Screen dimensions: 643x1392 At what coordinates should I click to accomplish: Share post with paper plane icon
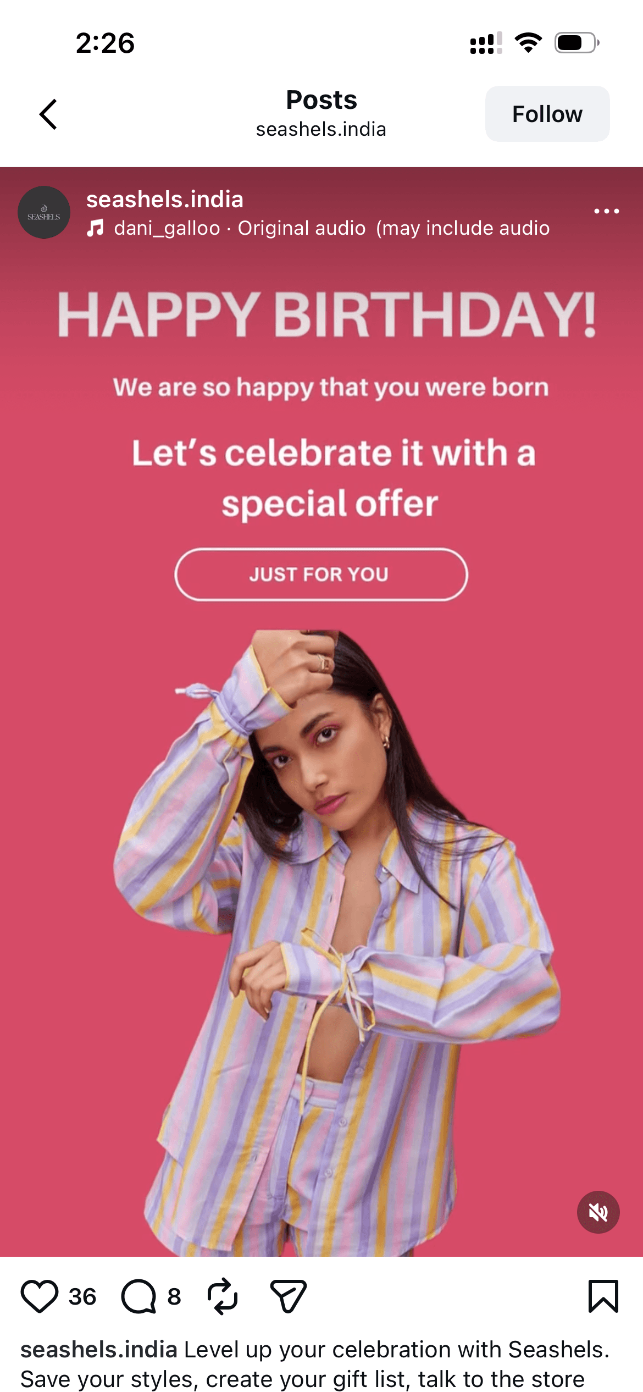click(288, 1296)
